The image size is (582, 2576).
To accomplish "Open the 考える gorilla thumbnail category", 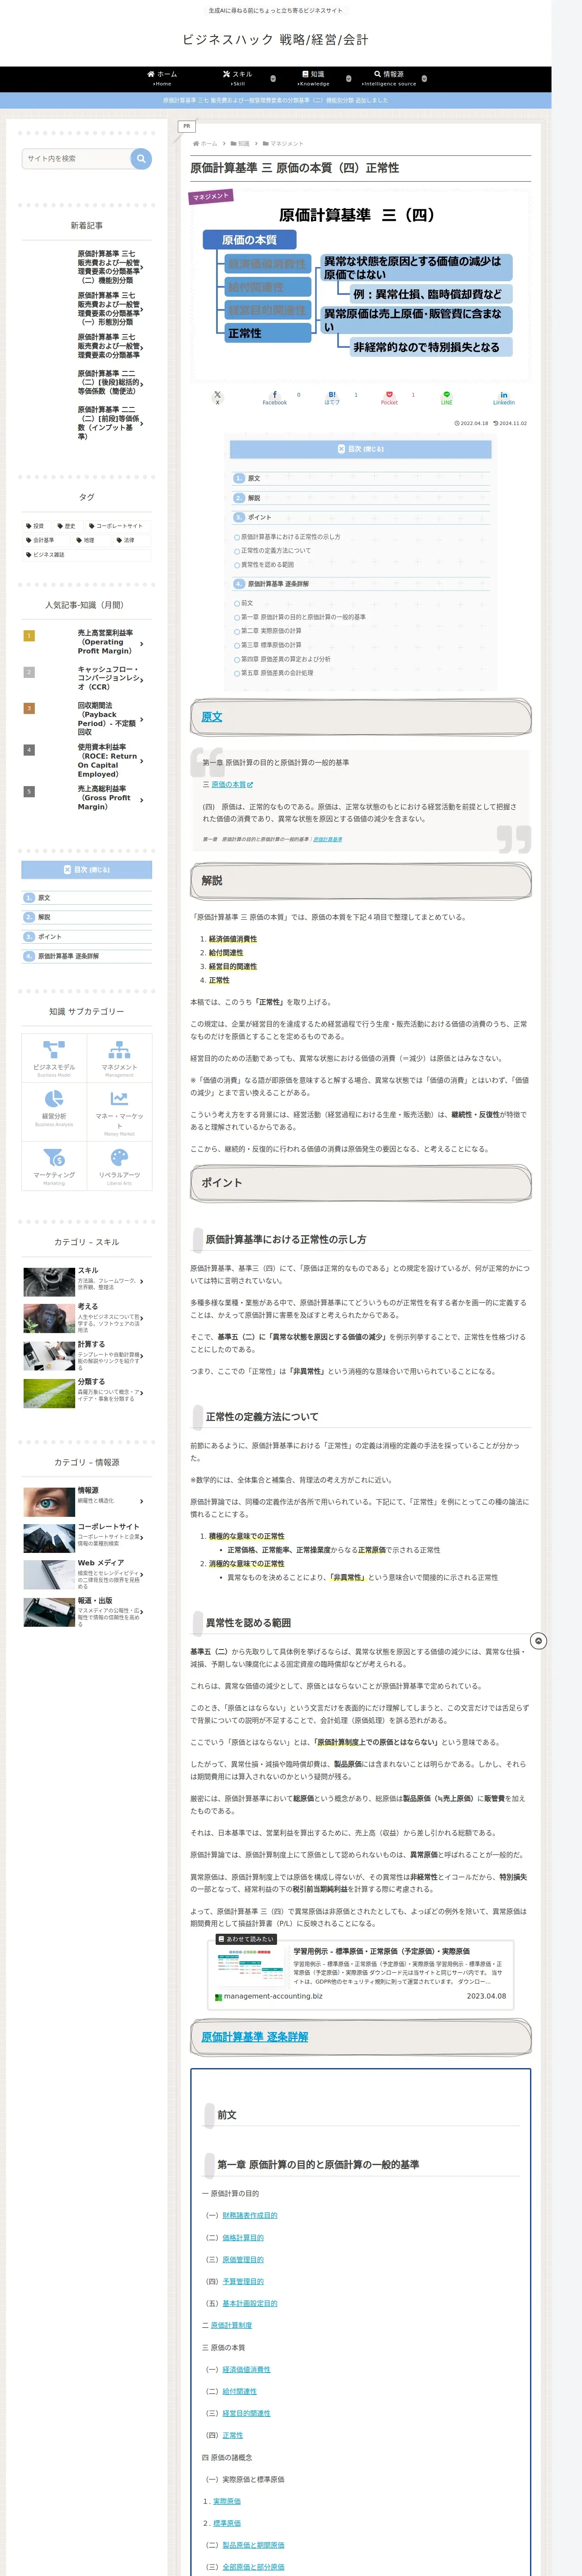I will 48,1318.
